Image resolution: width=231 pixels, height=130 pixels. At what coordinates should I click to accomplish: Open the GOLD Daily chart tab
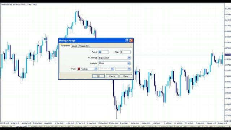66,127
